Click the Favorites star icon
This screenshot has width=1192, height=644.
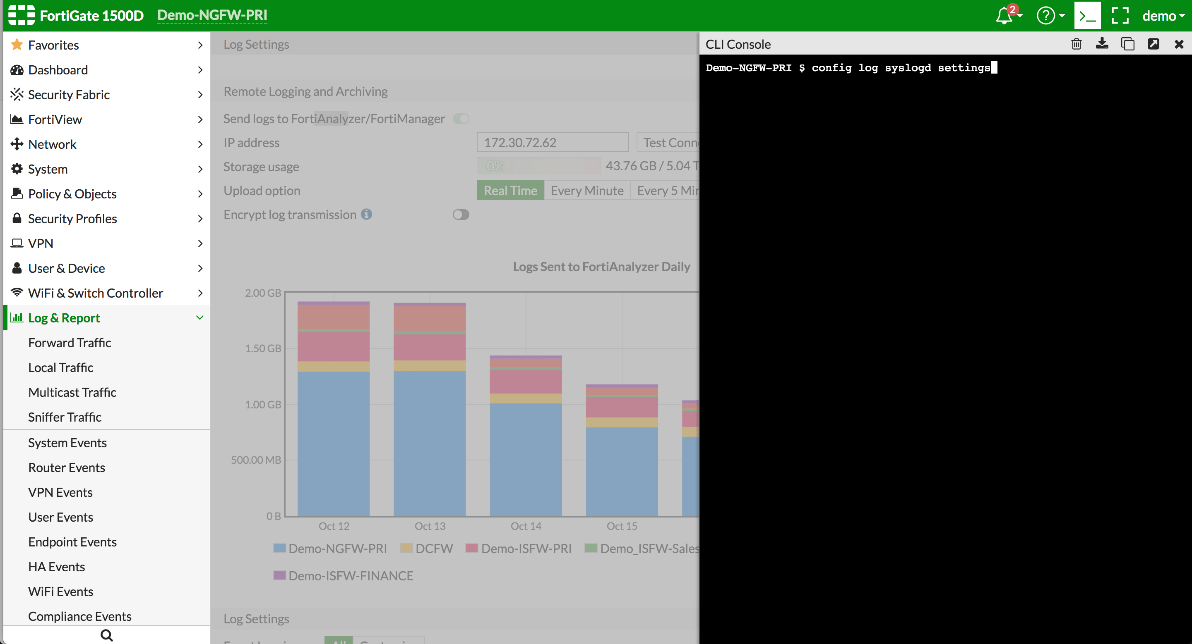tap(17, 45)
